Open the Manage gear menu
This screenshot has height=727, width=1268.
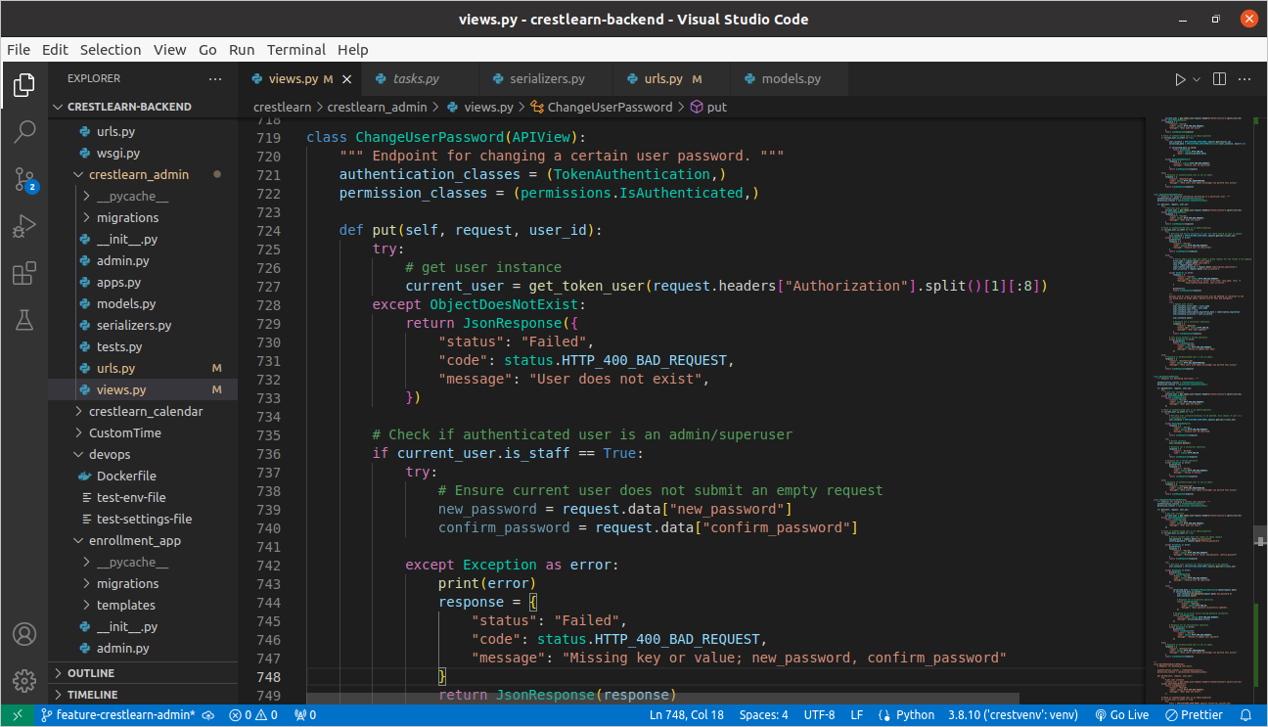click(24, 680)
